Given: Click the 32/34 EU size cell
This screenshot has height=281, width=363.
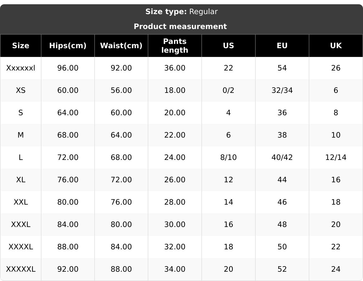Looking at the screenshot, I should pyautogui.click(x=282, y=90).
